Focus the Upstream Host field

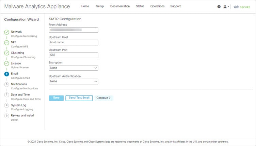[x=74, y=43]
